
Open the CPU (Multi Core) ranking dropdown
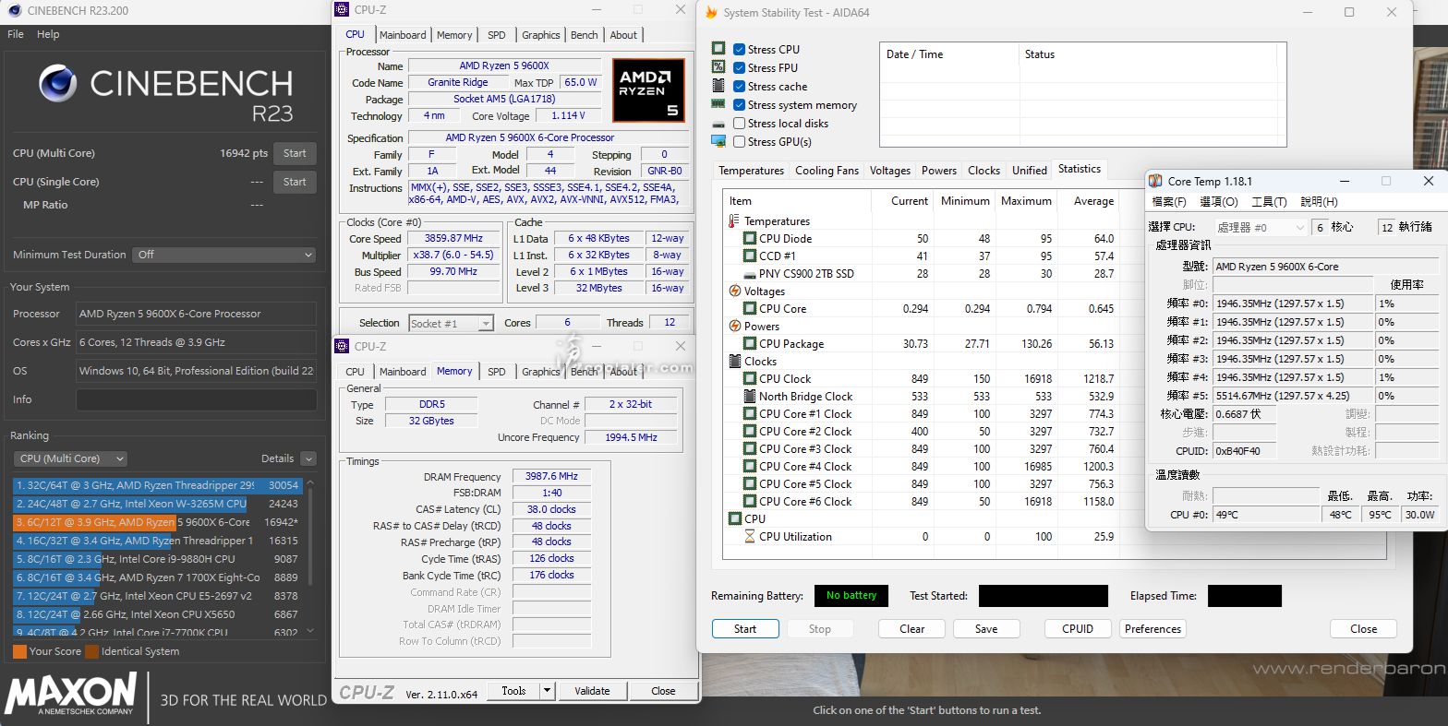pyautogui.click(x=70, y=458)
